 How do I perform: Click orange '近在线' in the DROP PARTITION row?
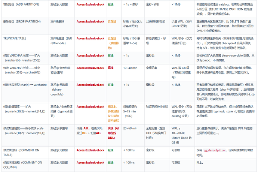(x=112, y=21)
